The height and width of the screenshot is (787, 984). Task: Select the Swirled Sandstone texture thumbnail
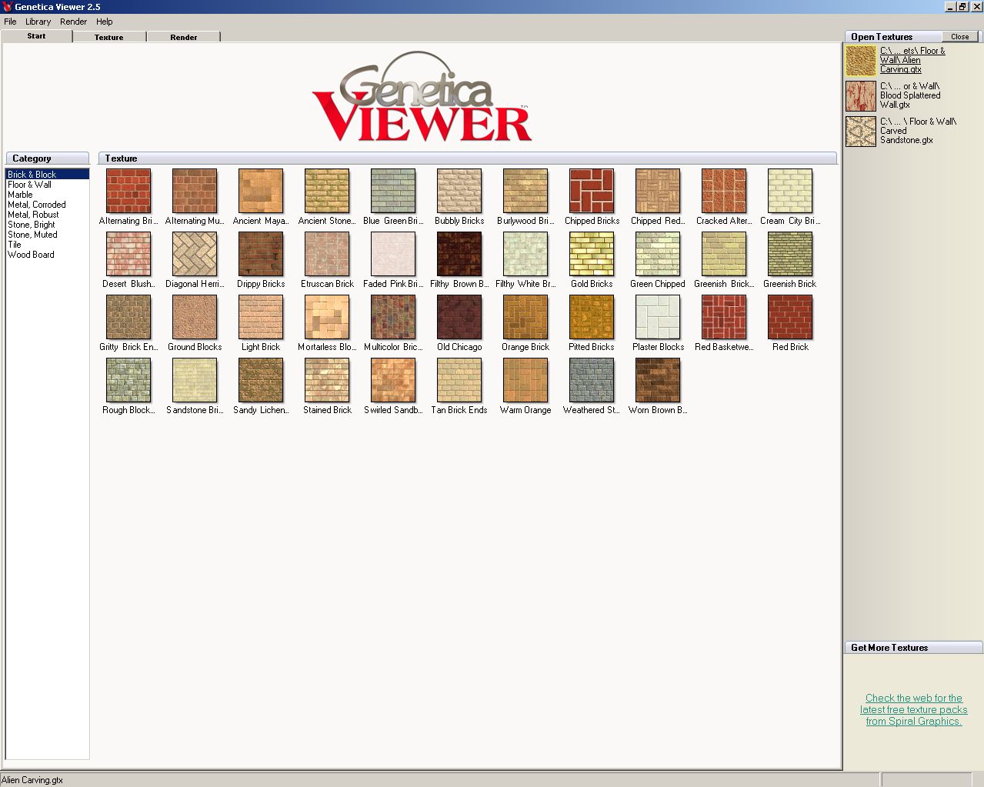393,380
